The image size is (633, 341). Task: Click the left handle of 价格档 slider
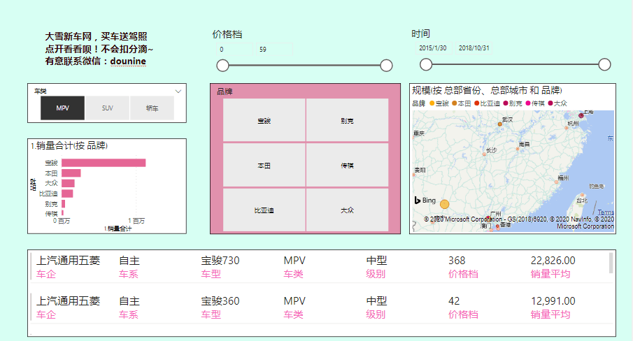[x=222, y=65]
